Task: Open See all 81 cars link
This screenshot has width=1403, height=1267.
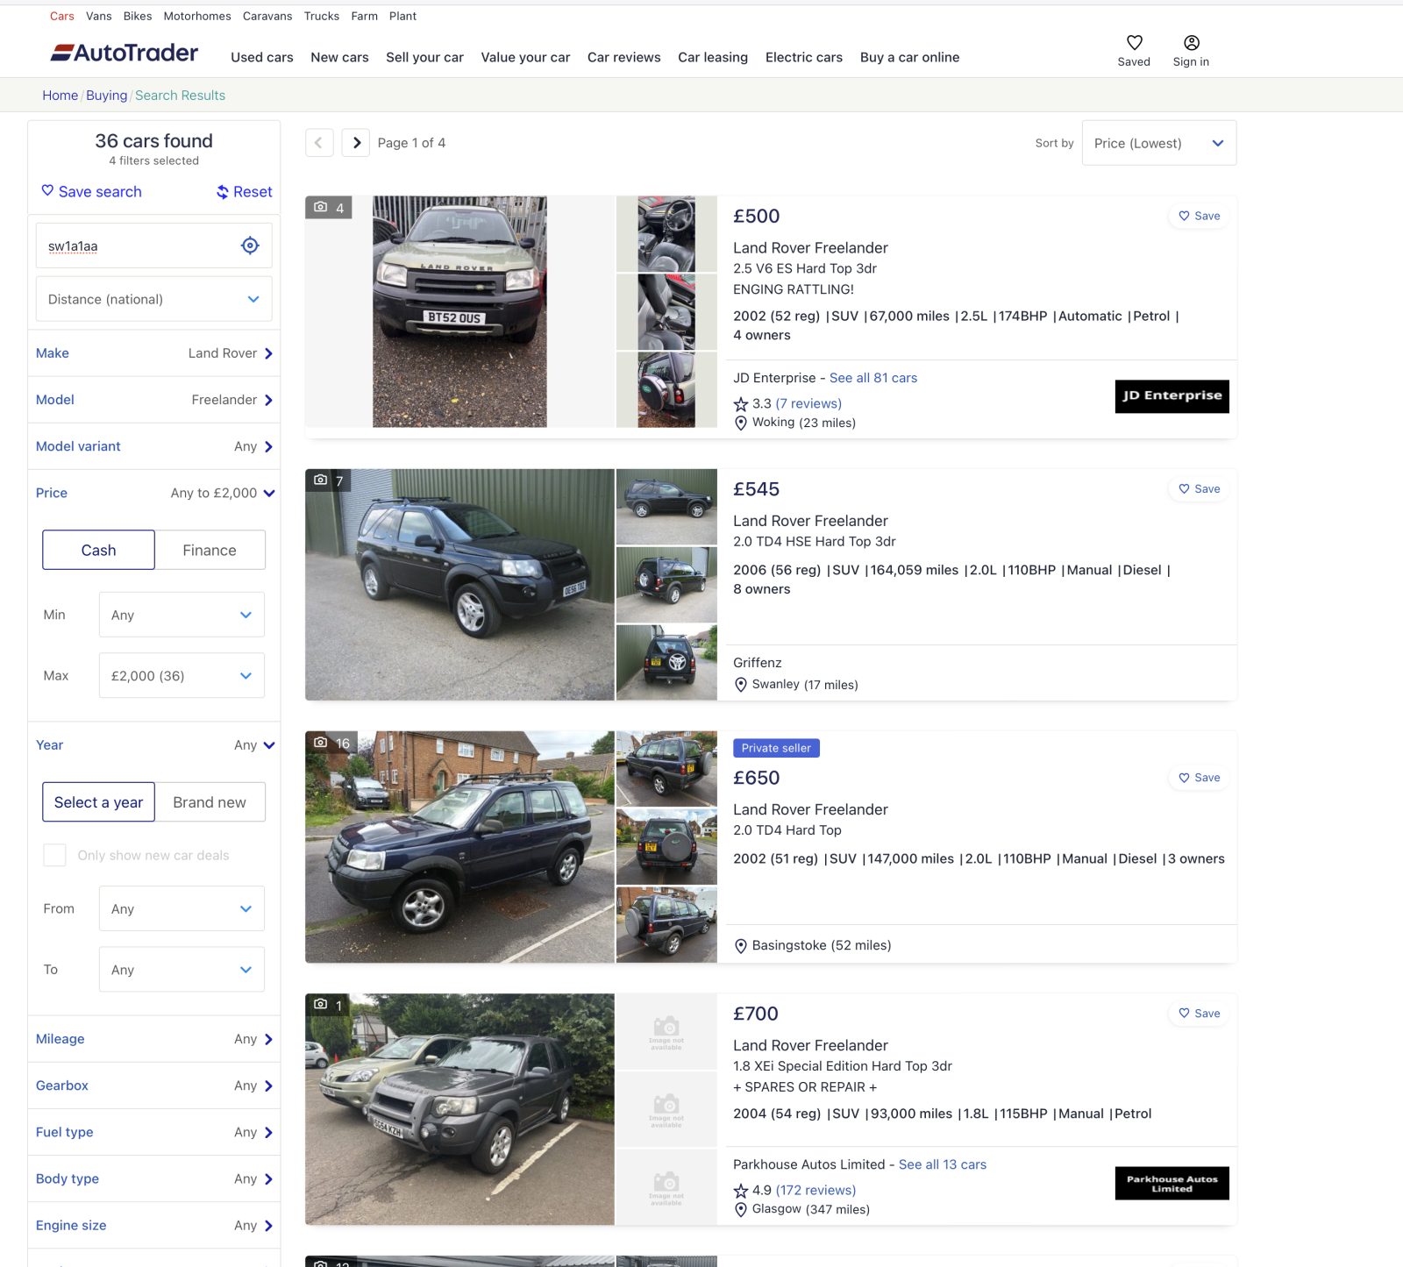Action: tap(873, 378)
